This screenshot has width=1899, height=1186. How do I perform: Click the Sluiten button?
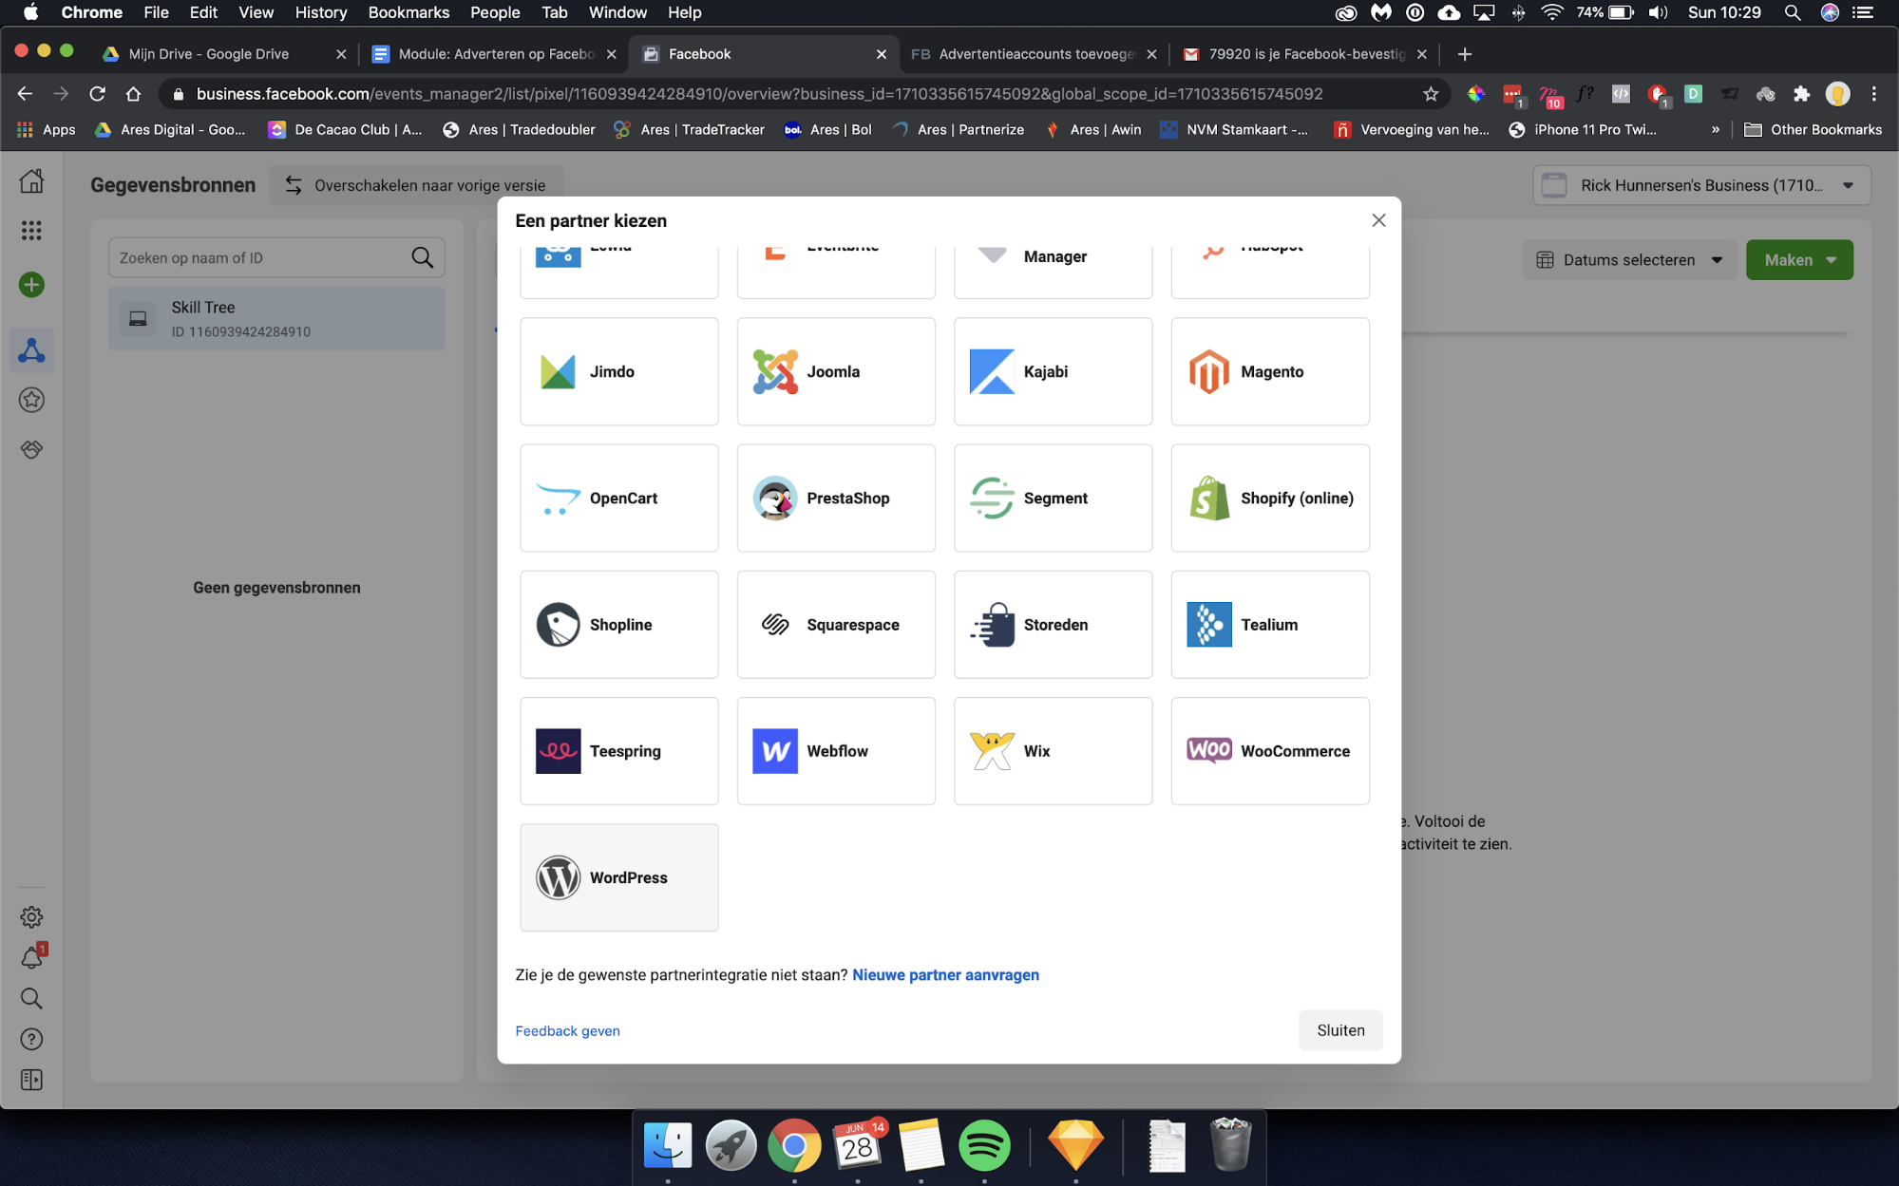point(1340,1030)
